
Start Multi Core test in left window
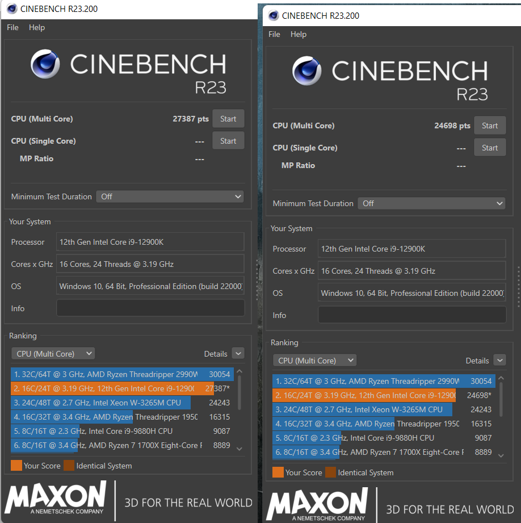pyautogui.click(x=228, y=119)
